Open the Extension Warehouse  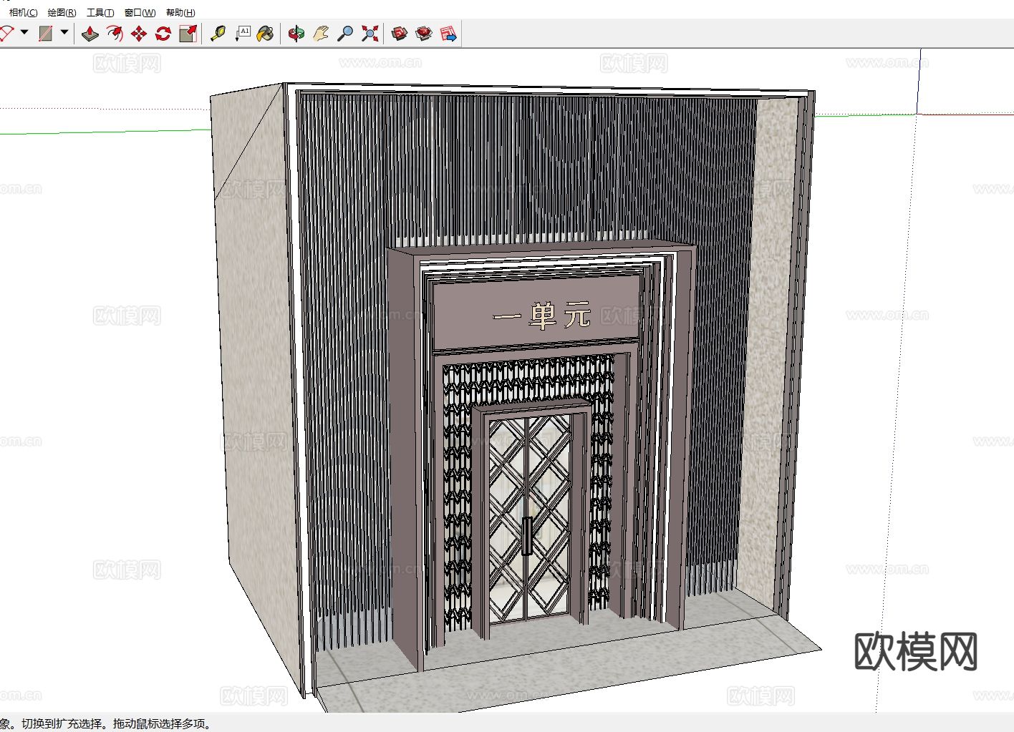coord(424,34)
